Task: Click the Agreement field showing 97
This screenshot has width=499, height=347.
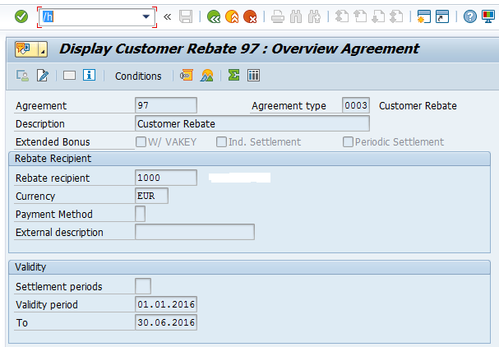Action: click(x=166, y=105)
